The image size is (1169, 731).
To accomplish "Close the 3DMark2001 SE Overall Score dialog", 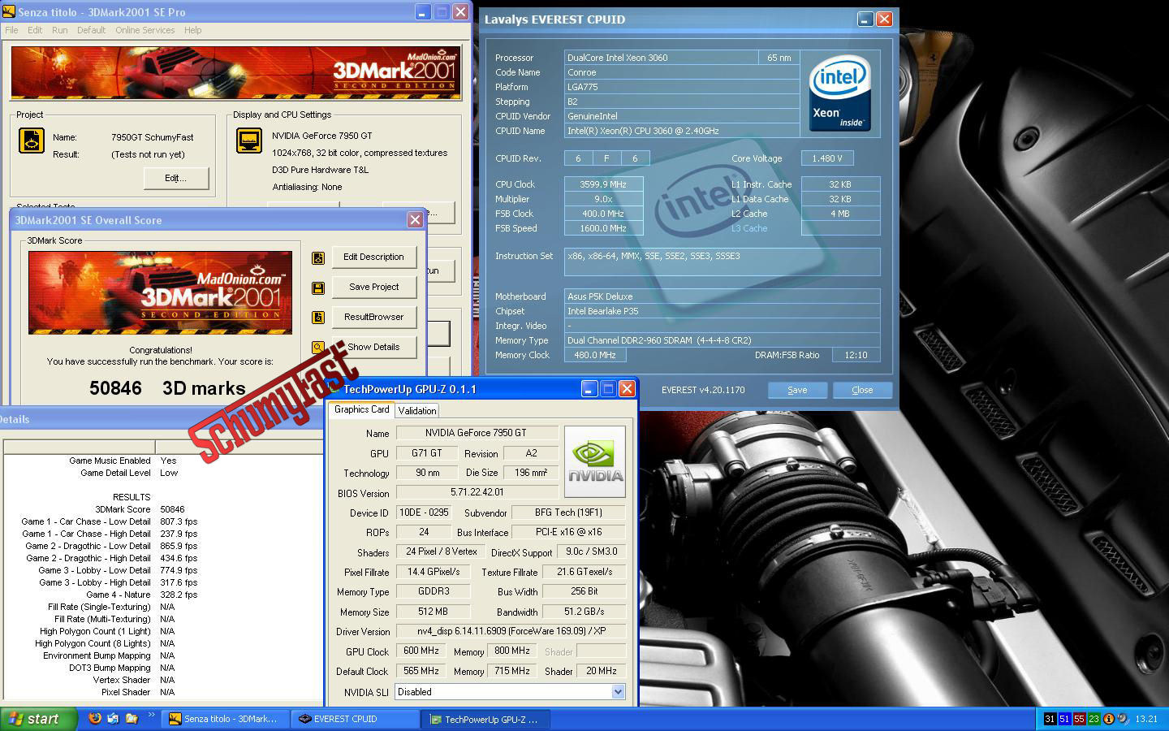I will pos(415,220).
